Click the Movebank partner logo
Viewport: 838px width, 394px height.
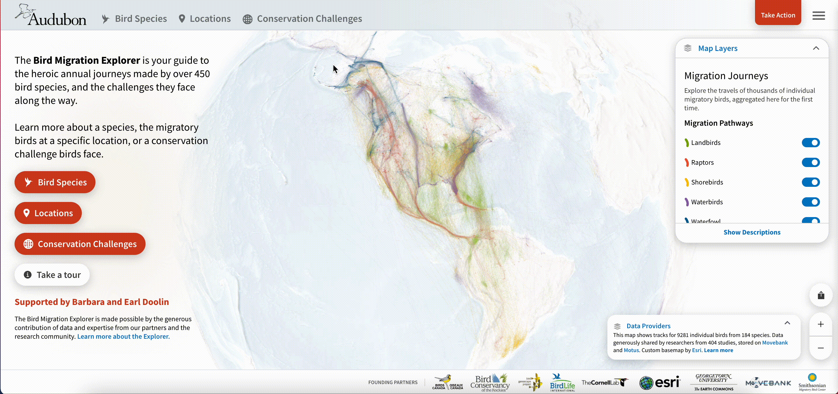[x=768, y=383]
